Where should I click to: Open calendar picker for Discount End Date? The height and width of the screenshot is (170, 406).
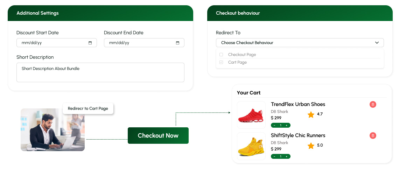click(177, 43)
